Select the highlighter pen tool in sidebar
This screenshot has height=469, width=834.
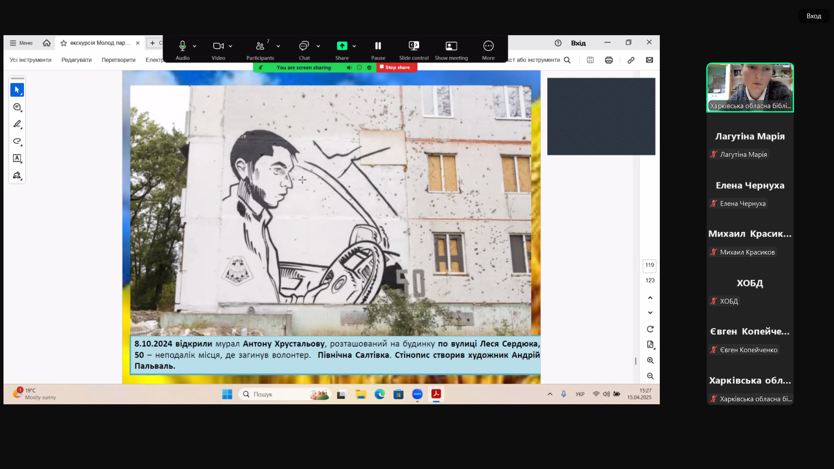click(17, 124)
